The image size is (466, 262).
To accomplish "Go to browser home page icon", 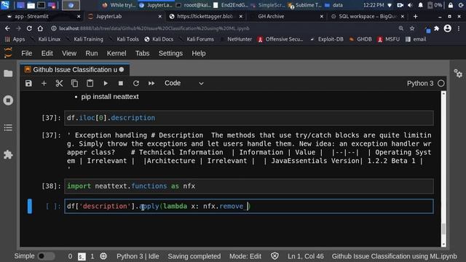I will (40, 28).
